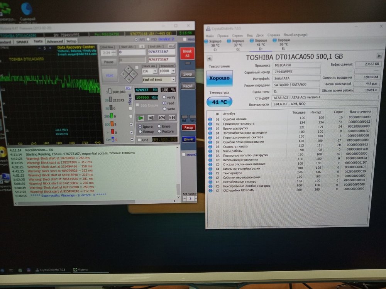Viewport: 386px width, 289px height.
Task: Click the Power button in Victoria
Action: 188,139
